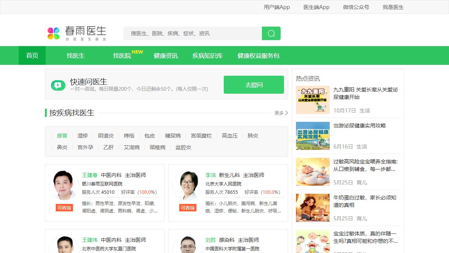Image resolution: width=449 pixels, height=253 pixels.
Task: Open doctor name link 王建伟
Action: pos(90,240)
